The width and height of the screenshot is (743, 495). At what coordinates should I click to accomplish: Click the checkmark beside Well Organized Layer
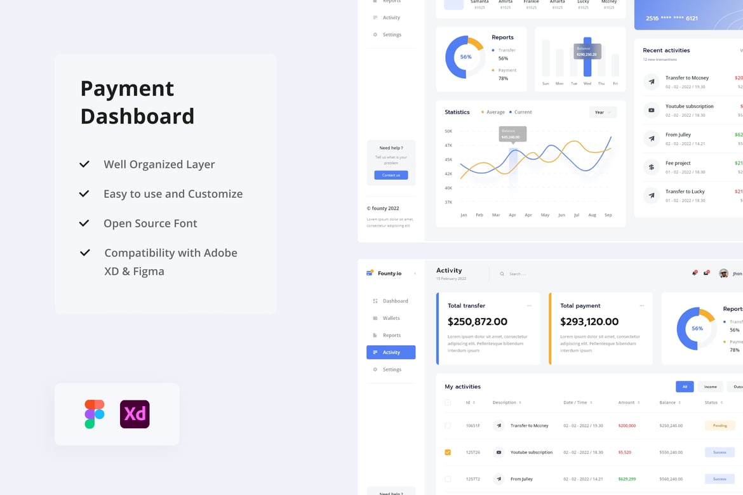pyautogui.click(x=84, y=164)
